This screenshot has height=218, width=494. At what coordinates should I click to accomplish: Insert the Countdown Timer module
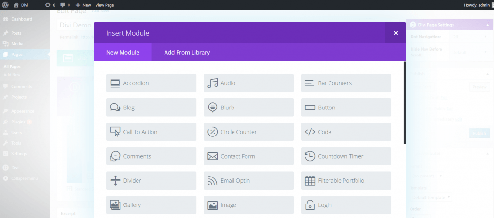tap(346, 156)
